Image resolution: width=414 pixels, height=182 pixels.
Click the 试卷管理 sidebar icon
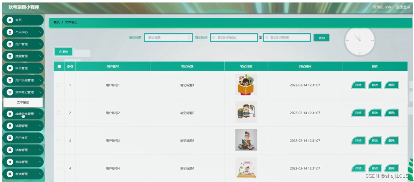10,150
